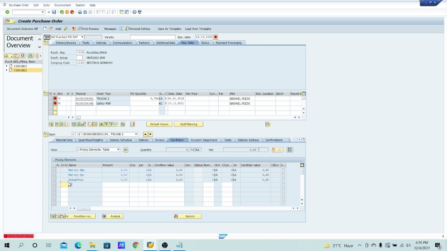Image resolution: width=447 pixels, height=251 pixels.
Task: Open Google Chrome from the taskbar
Action: 135,245
